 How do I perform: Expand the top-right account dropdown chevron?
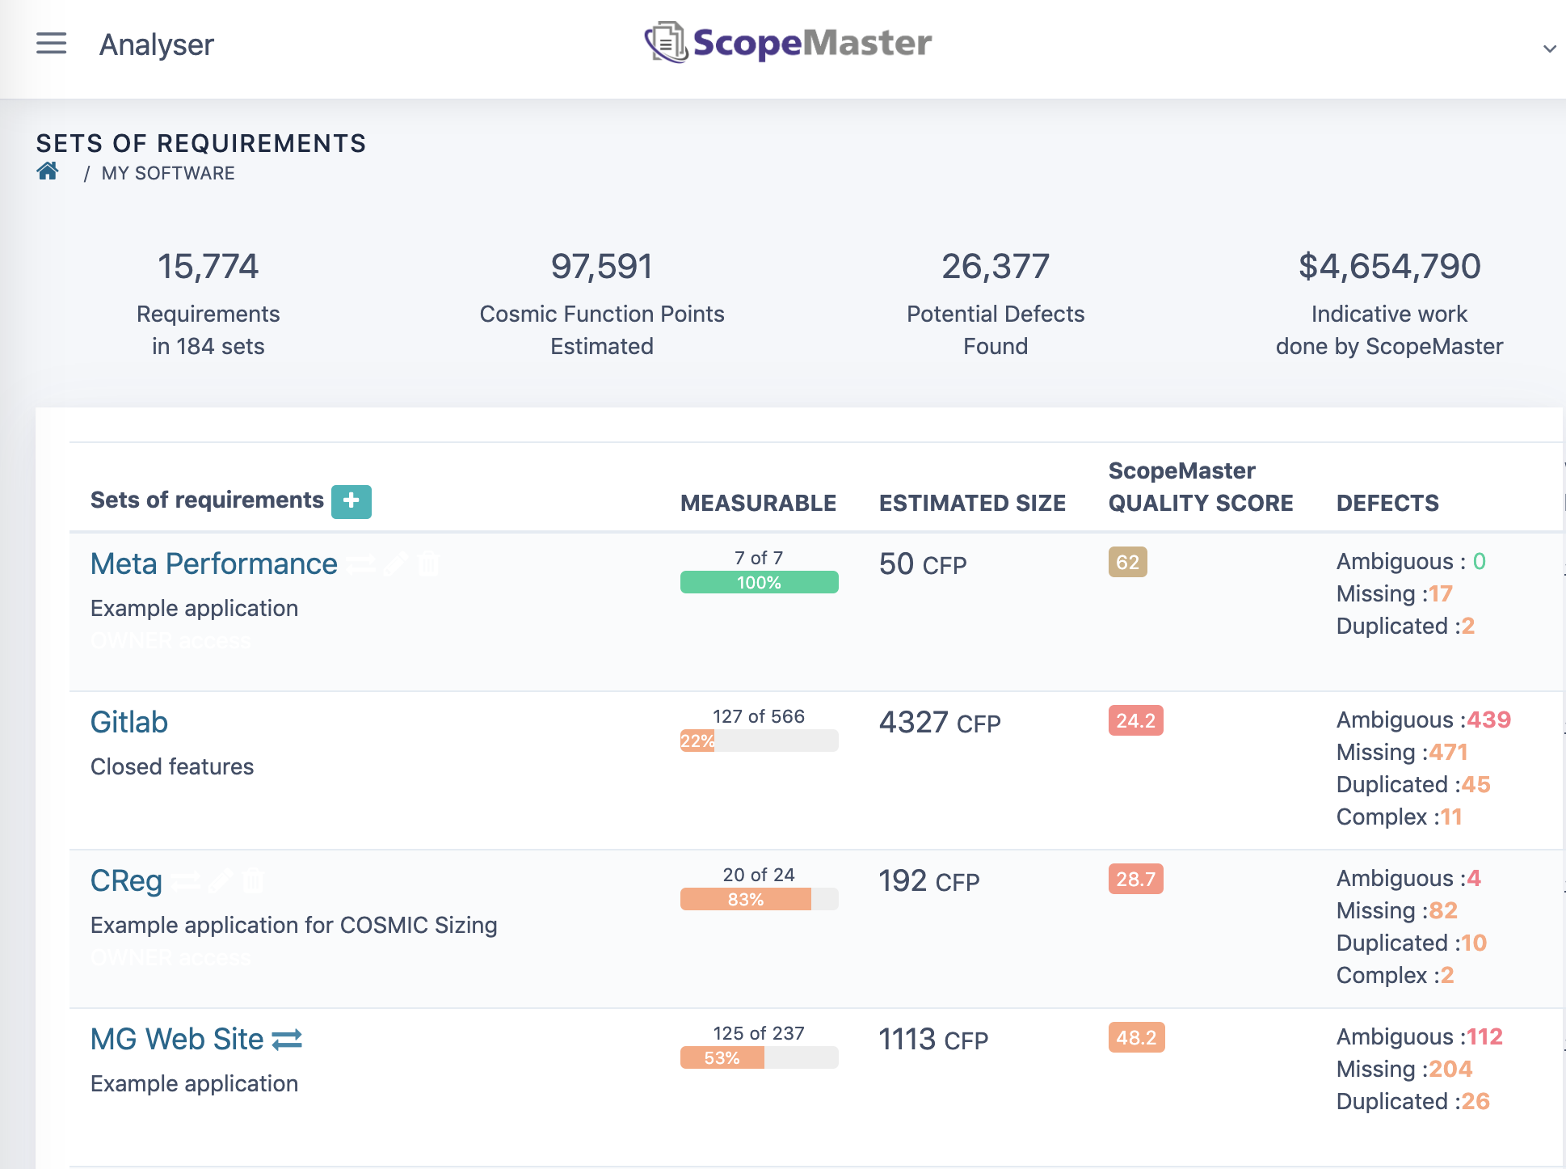pyautogui.click(x=1549, y=49)
